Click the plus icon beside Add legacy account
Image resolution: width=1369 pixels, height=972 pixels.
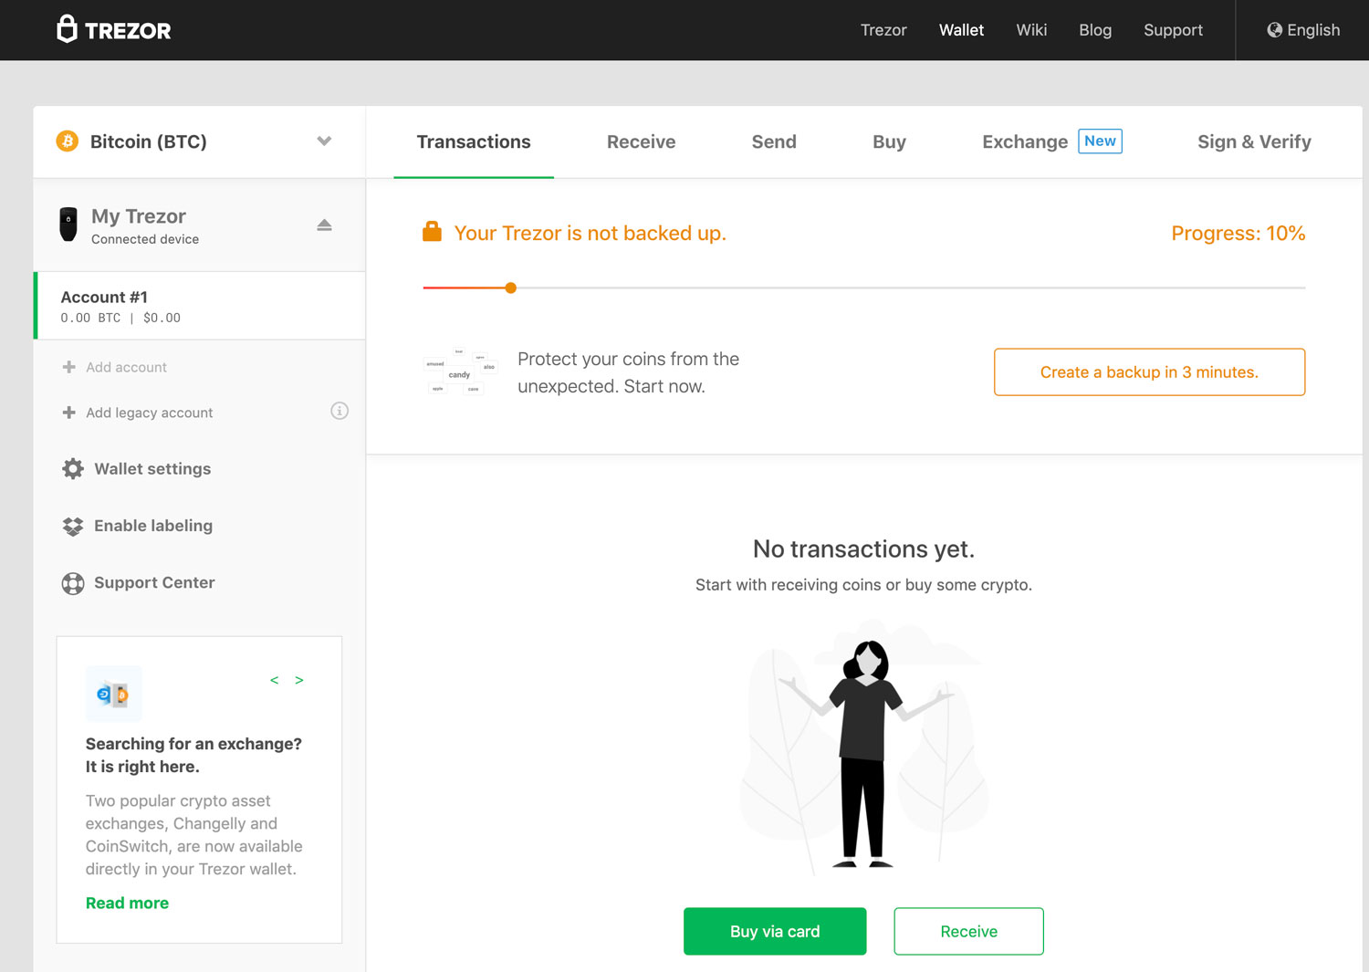(68, 413)
